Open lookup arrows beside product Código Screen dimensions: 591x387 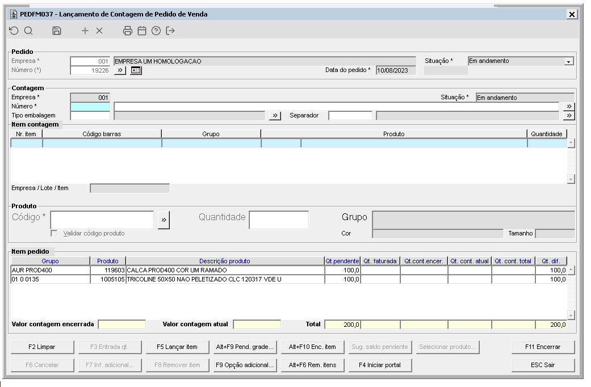[x=164, y=220]
